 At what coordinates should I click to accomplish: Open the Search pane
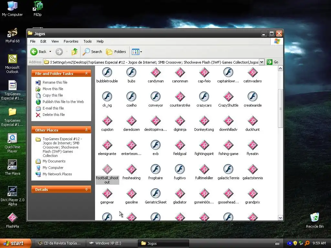pos(92,52)
